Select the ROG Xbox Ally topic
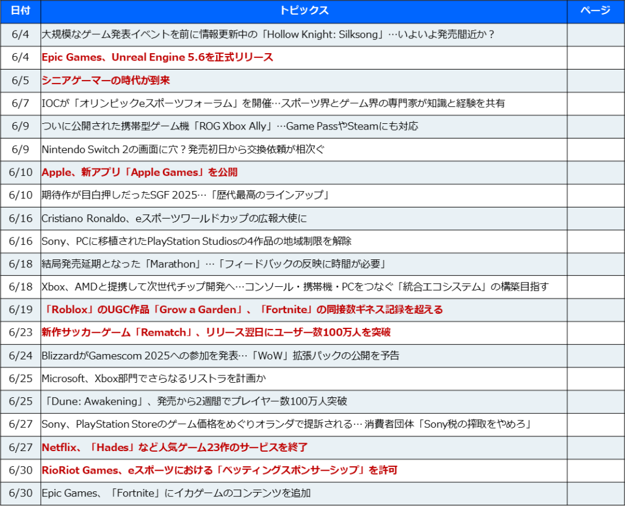 coord(230,126)
